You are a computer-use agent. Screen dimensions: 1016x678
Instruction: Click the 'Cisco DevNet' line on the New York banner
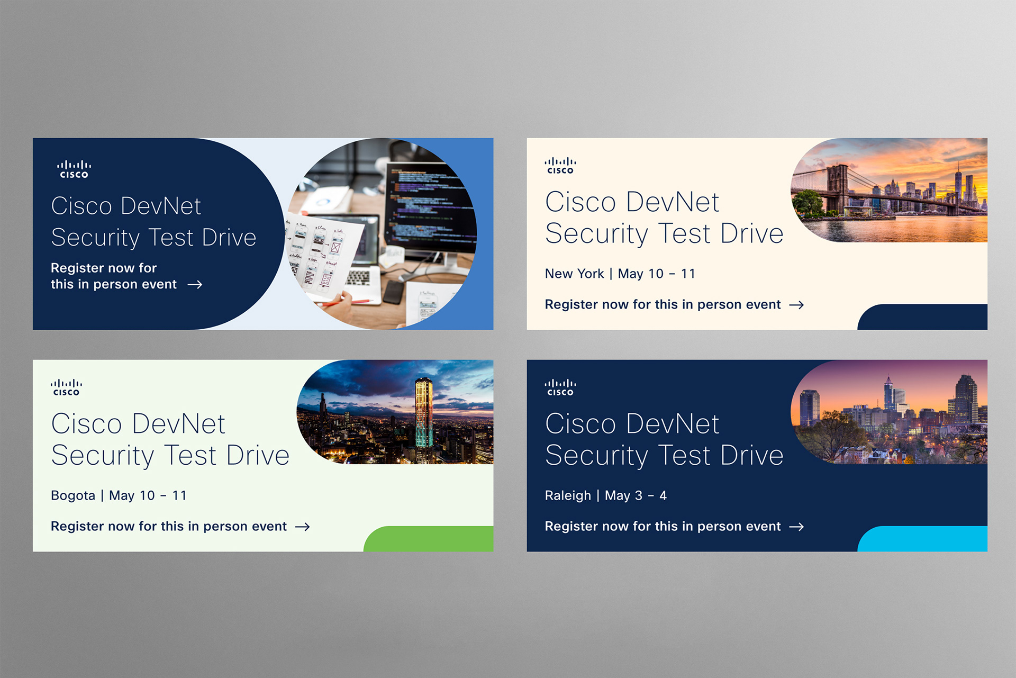click(x=632, y=202)
